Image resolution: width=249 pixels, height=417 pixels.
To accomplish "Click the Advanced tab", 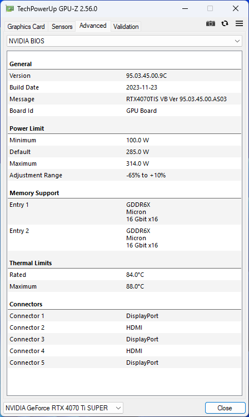I will pos(93,26).
